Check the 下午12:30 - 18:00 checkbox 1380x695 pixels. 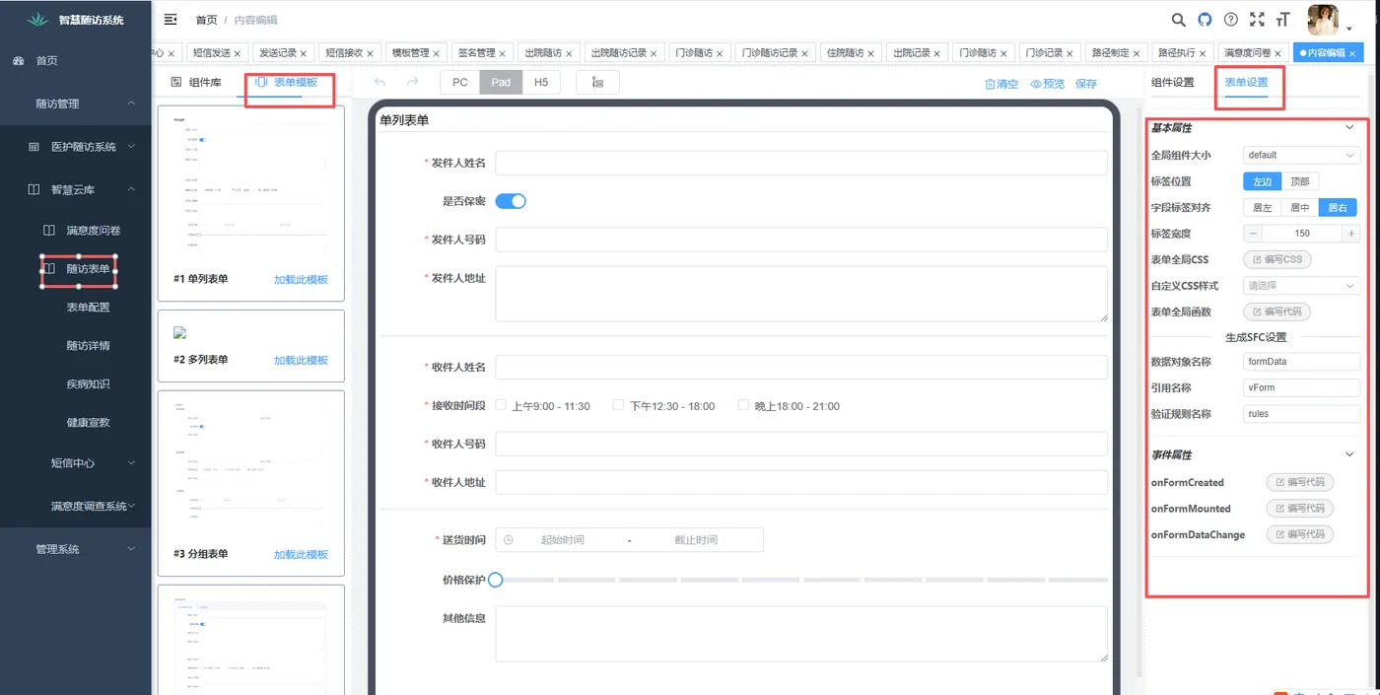tap(618, 405)
